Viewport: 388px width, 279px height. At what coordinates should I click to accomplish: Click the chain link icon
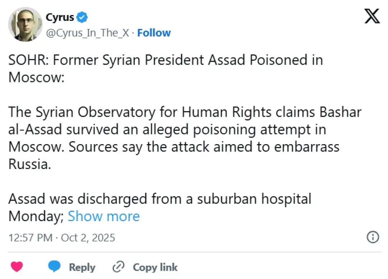tap(118, 267)
